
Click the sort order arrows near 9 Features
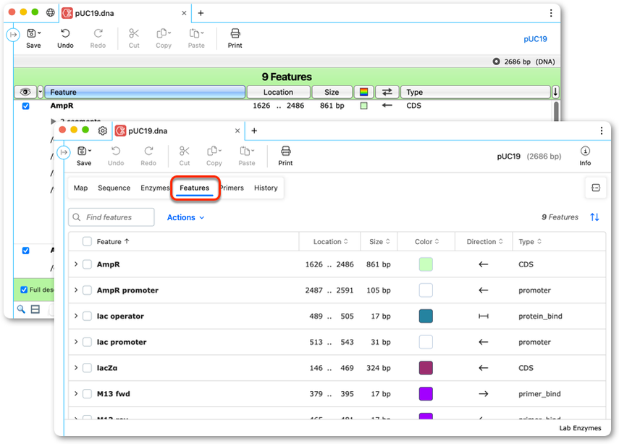coord(594,217)
